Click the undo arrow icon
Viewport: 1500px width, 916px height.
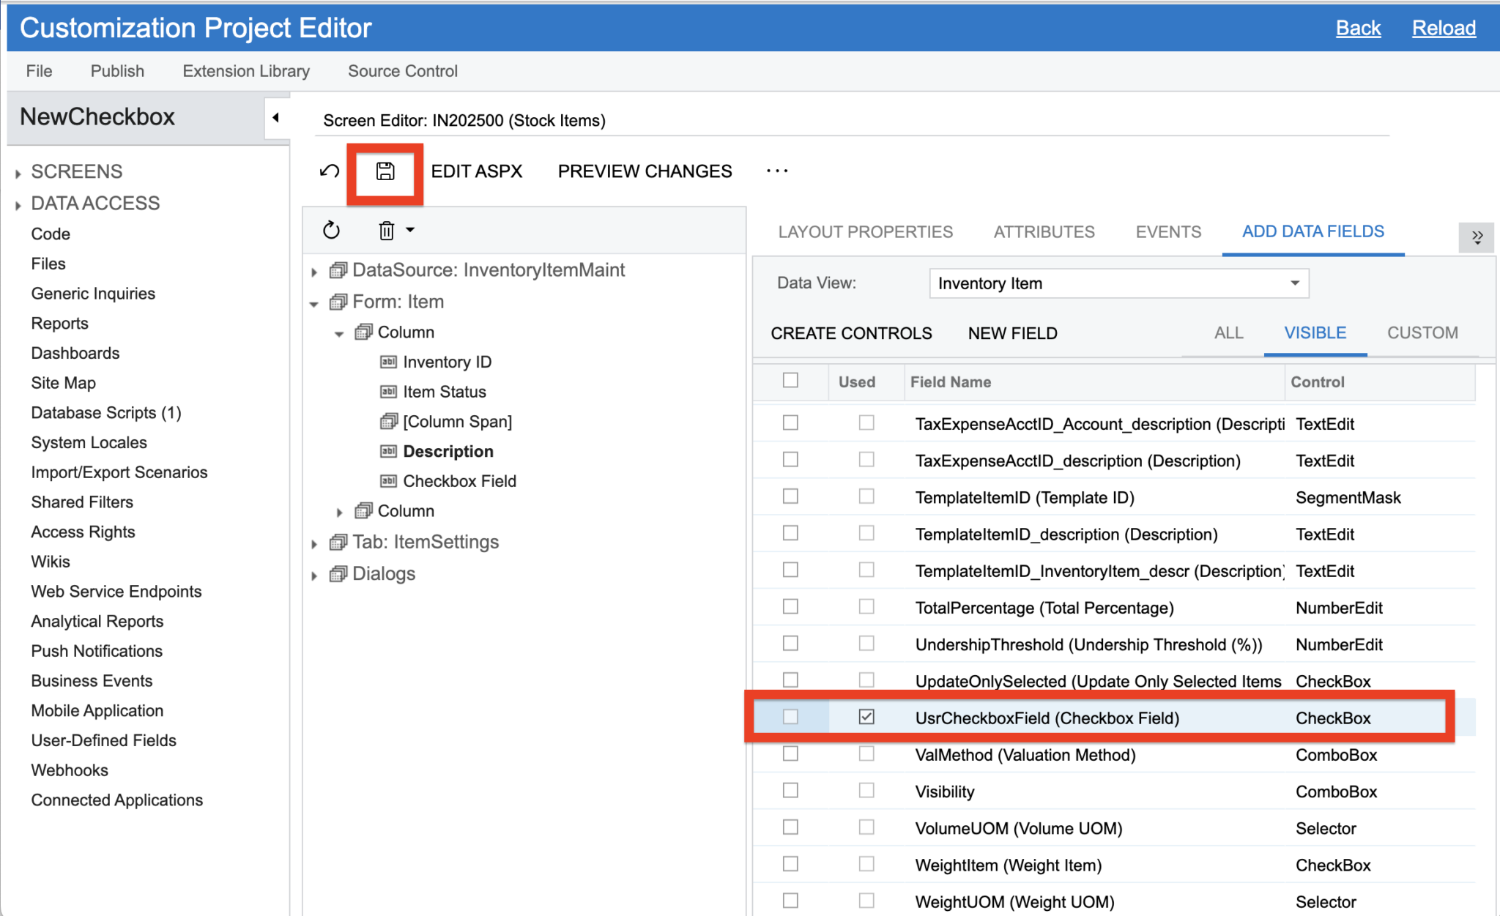tap(329, 171)
